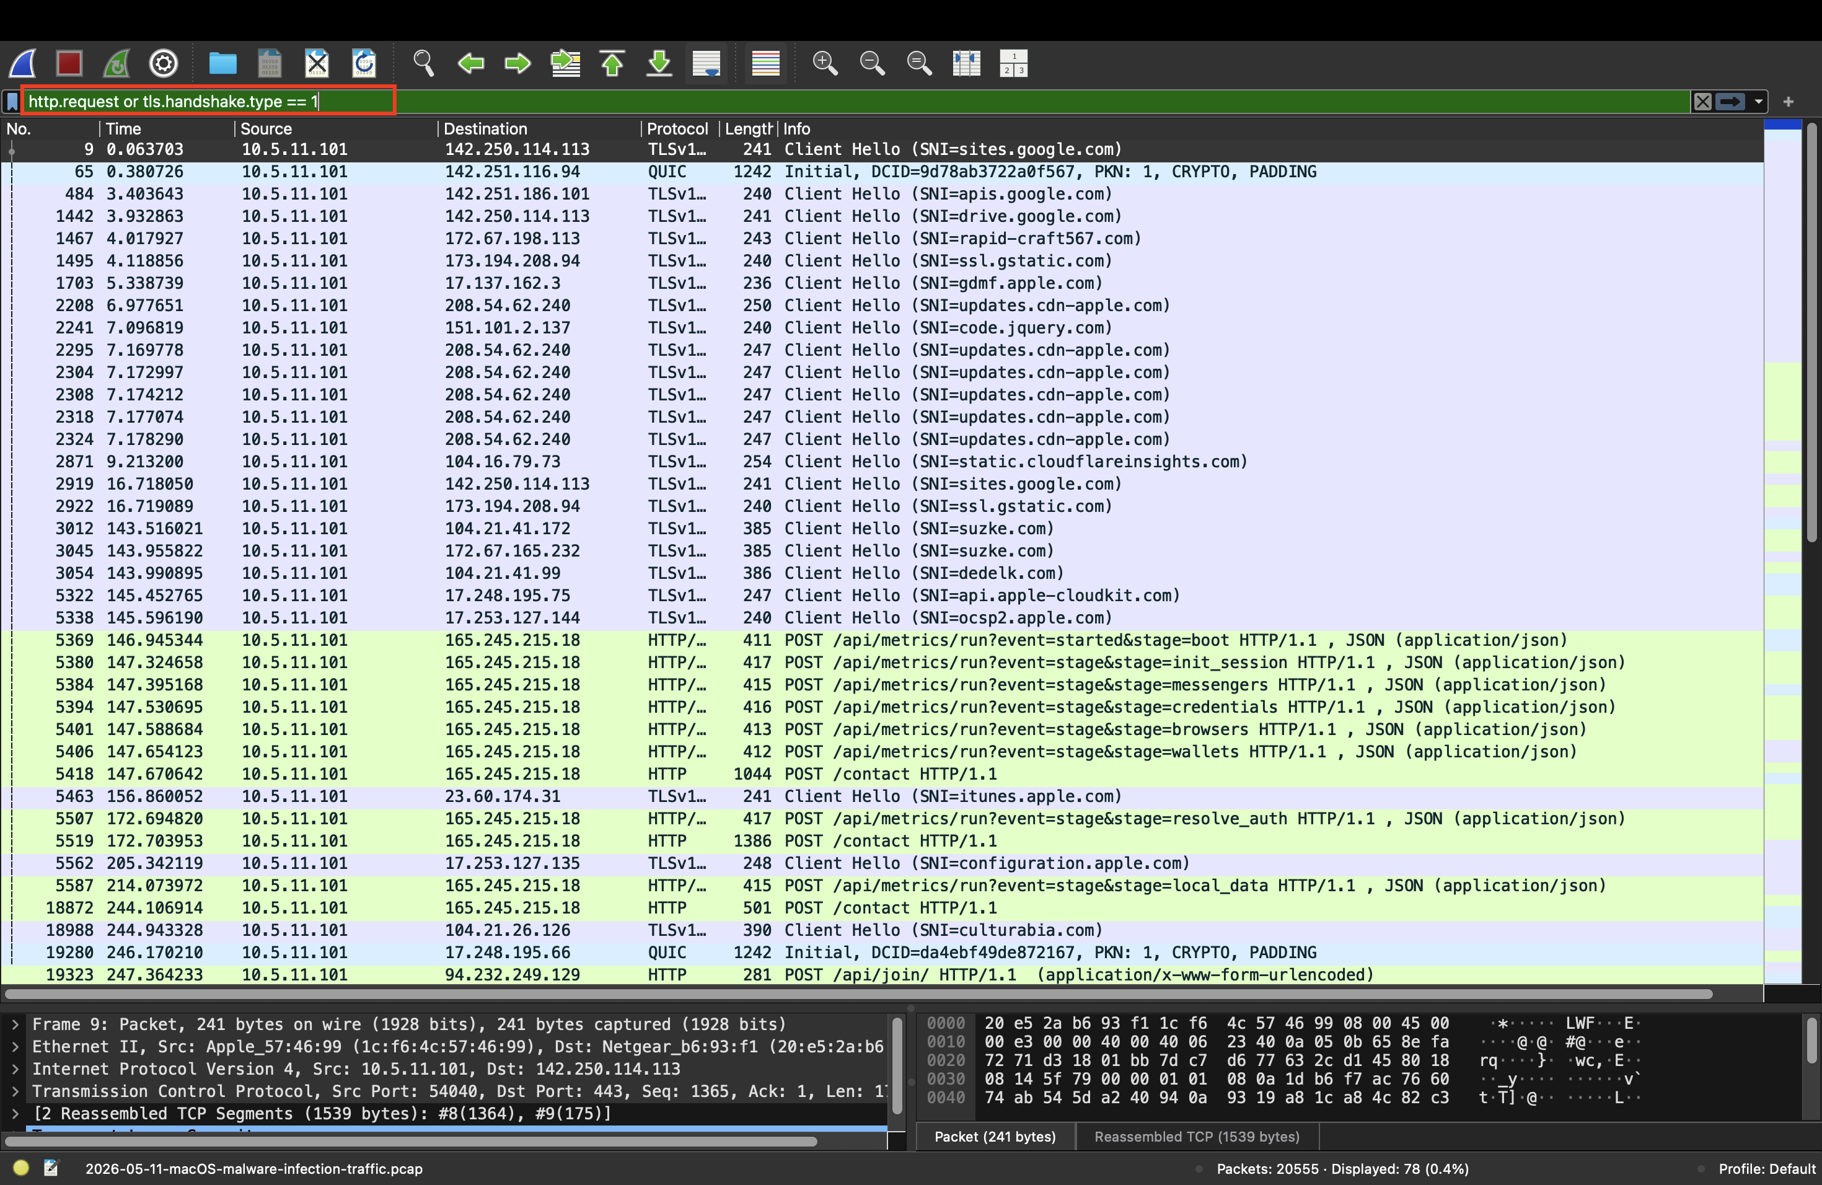This screenshot has height=1185, width=1822.
Task: Select packet 5369 POST stage=boot row
Action: click(882, 641)
